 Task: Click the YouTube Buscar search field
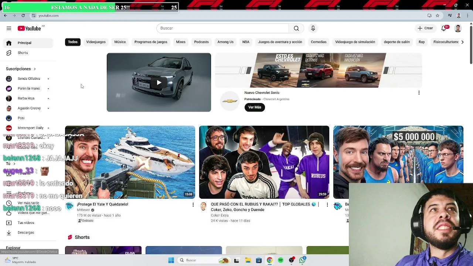click(222, 28)
